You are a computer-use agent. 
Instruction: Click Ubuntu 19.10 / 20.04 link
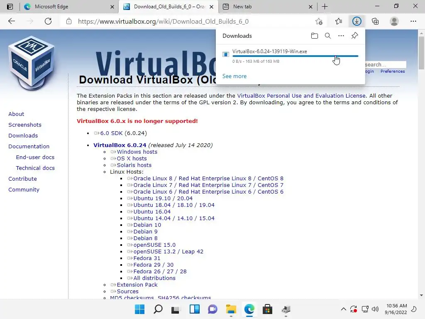pos(163,198)
